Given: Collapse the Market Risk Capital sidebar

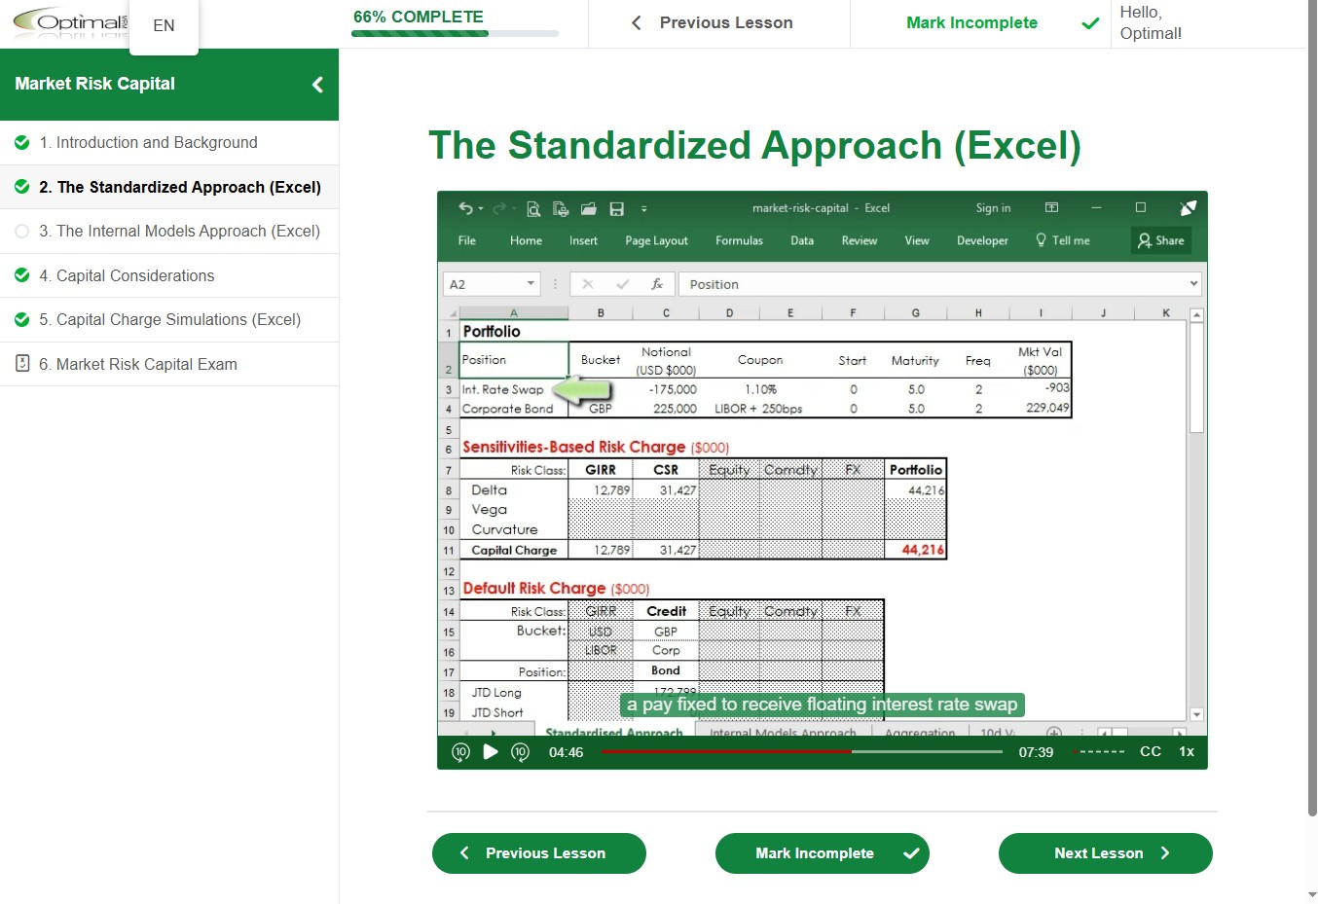Looking at the screenshot, I should (x=317, y=85).
